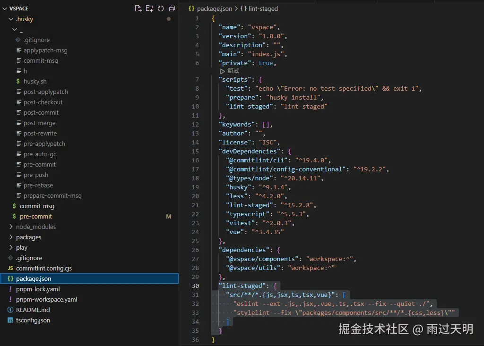Open the applypatch-msg hook file
484x346 pixels.
pos(45,50)
